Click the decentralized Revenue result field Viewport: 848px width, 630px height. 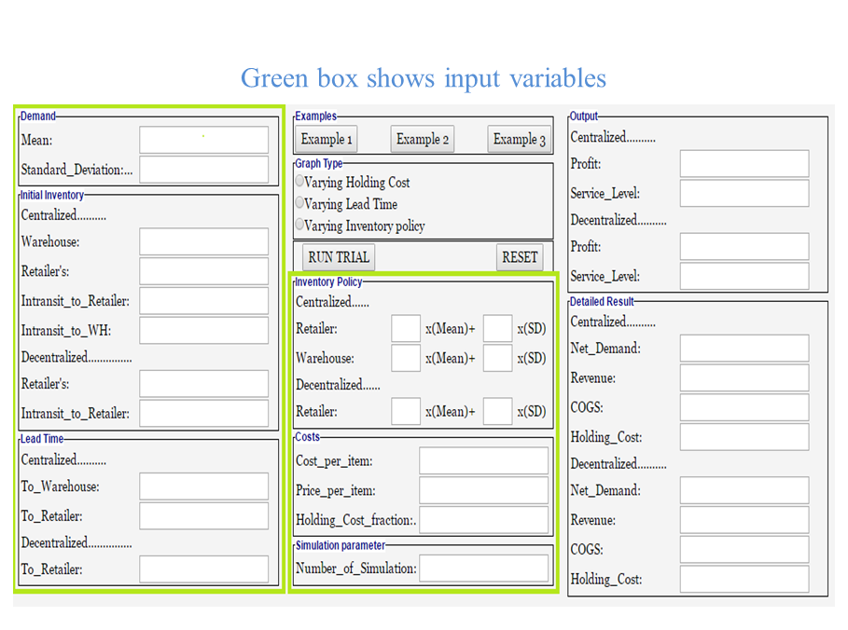[744, 520]
